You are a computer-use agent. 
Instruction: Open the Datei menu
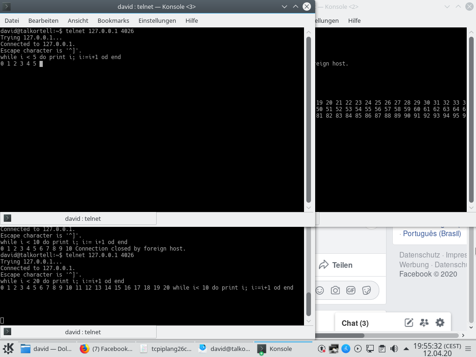pyautogui.click(x=12, y=20)
